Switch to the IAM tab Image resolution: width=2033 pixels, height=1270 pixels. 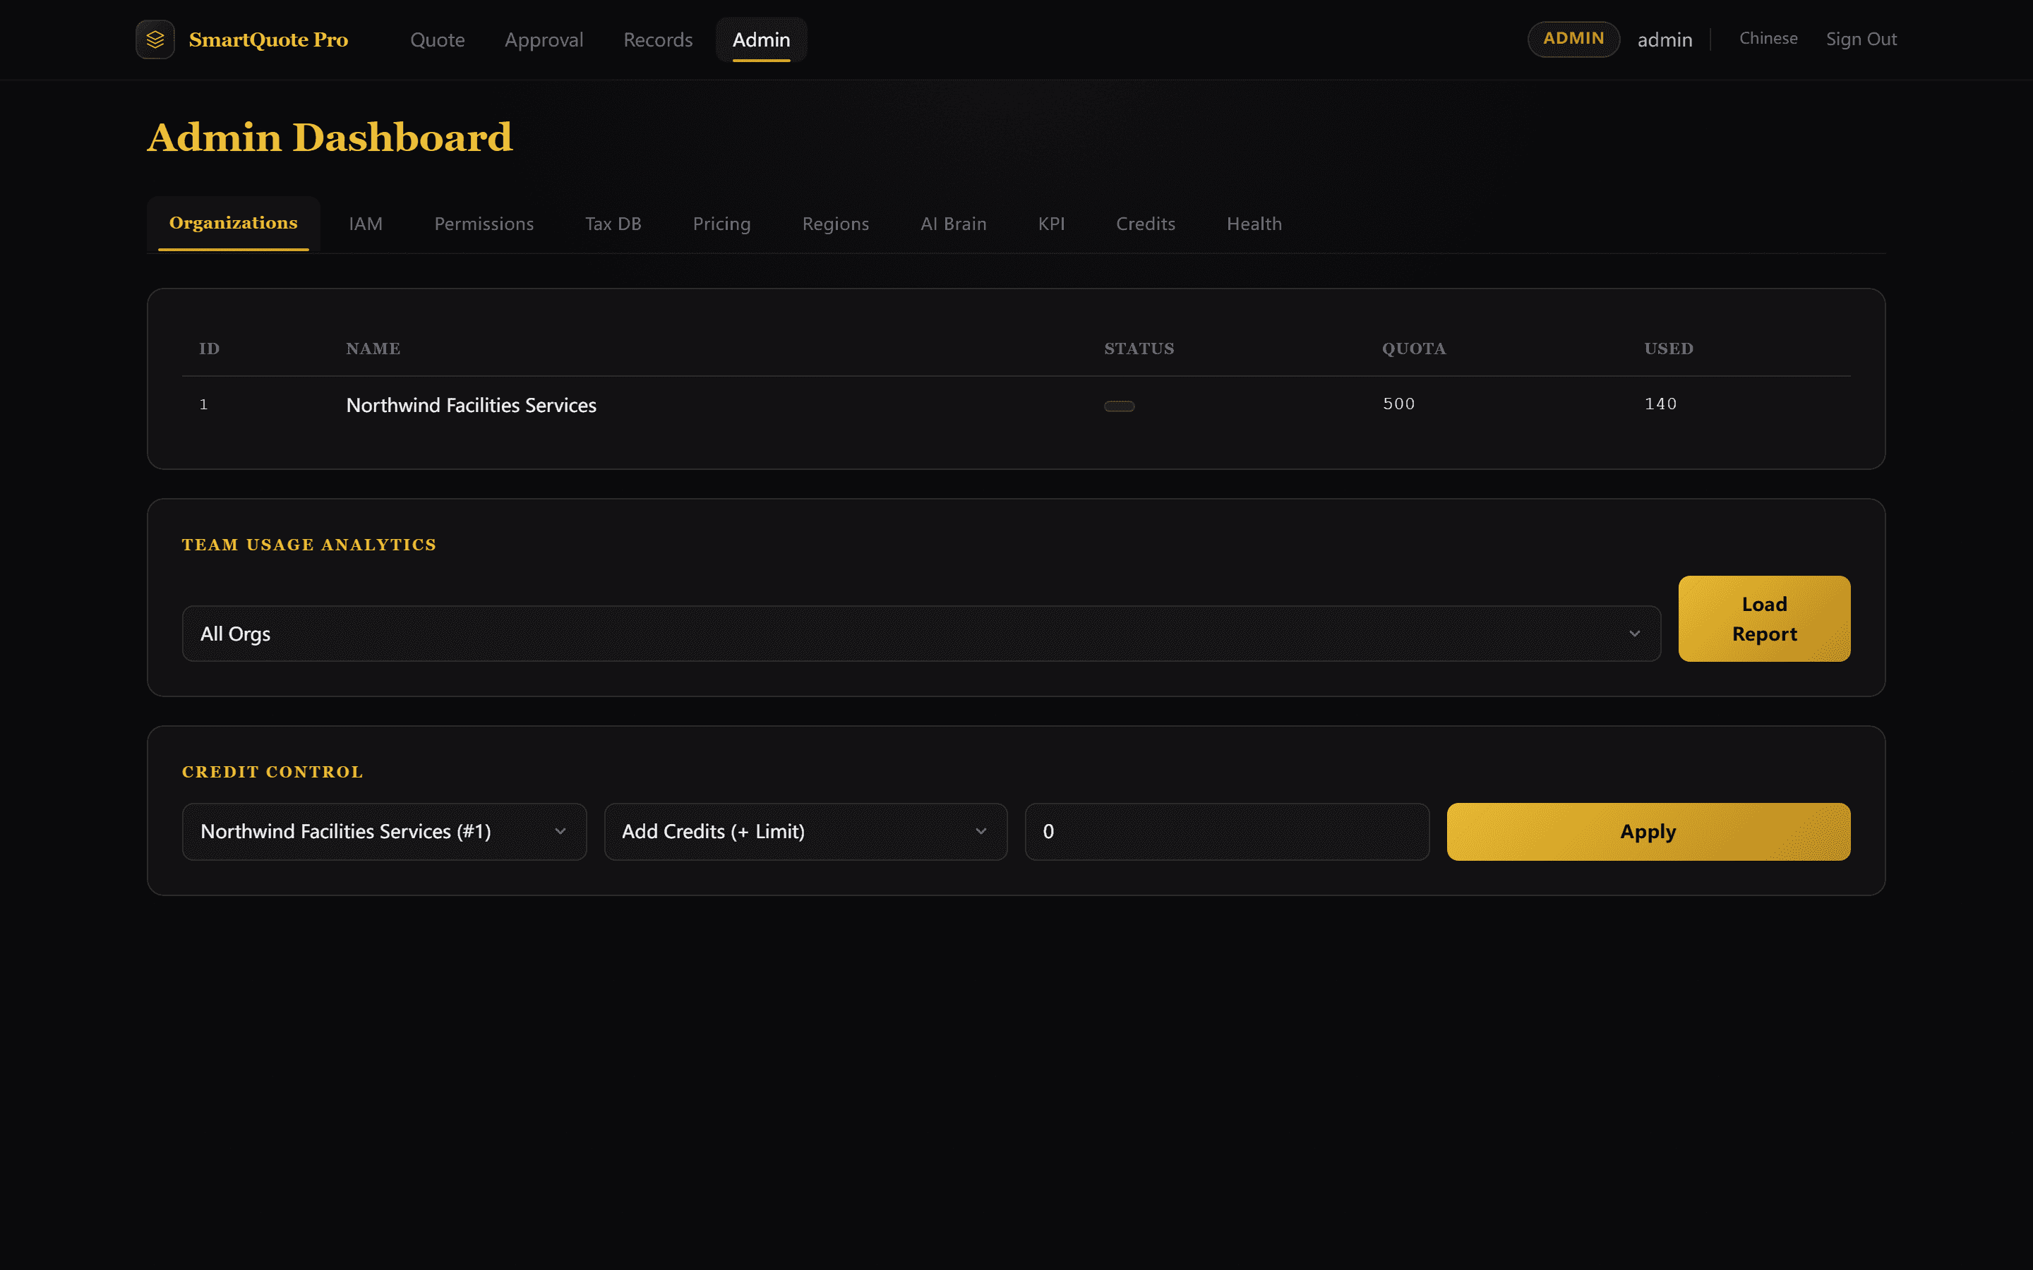click(366, 224)
